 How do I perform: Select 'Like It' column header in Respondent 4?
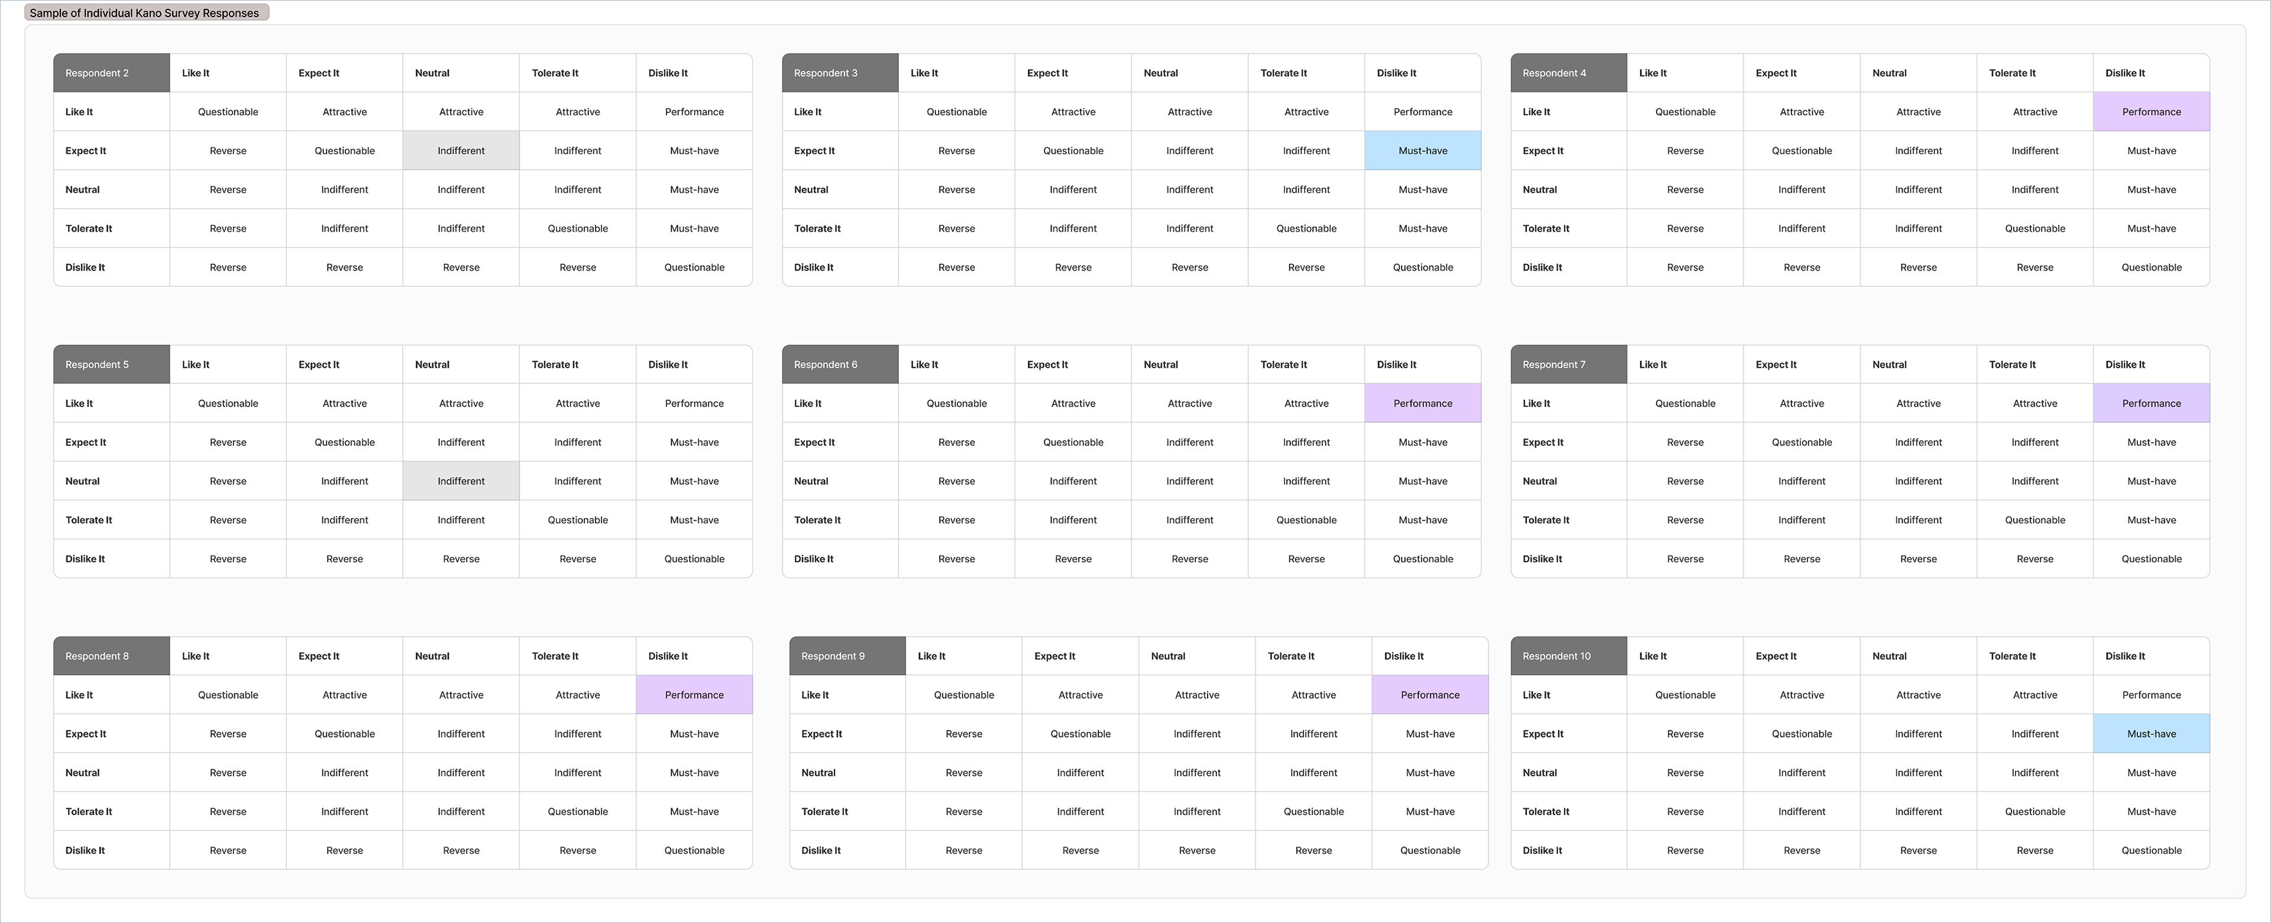click(1653, 73)
